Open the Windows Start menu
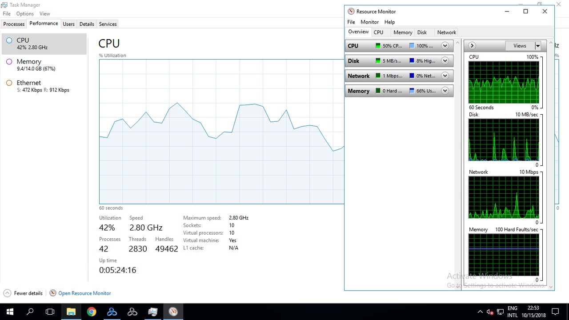The width and height of the screenshot is (569, 320). click(10, 312)
